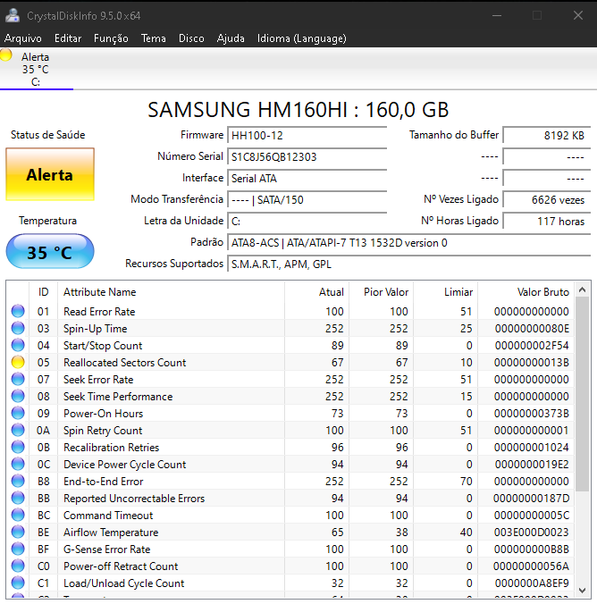Select the Power-On Hours attribute name
Viewport: 597px width, 604px height.
104,414
